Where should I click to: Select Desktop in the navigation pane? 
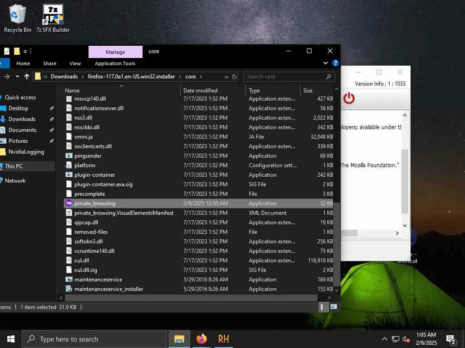[18, 108]
